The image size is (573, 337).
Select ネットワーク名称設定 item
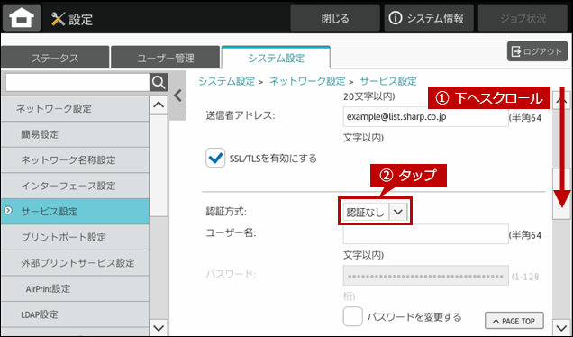(75, 159)
